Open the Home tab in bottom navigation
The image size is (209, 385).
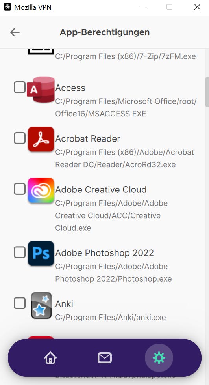[x=50, y=358]
